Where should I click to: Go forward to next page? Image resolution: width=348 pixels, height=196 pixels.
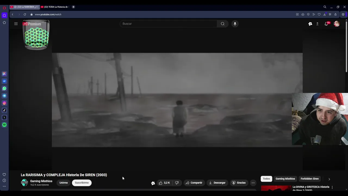click(x=19, y=14)
